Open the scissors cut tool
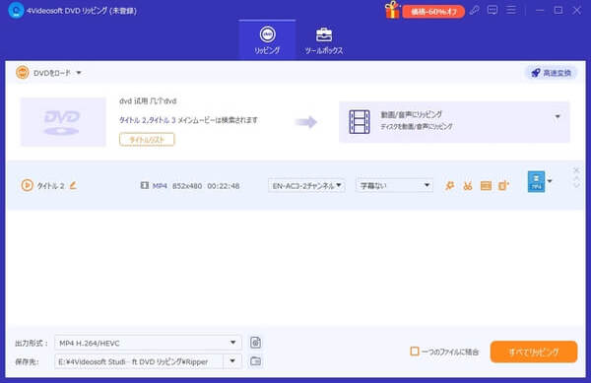Viewport: 591px width, 383px height. pyautogui.click(x=467, y=186)
